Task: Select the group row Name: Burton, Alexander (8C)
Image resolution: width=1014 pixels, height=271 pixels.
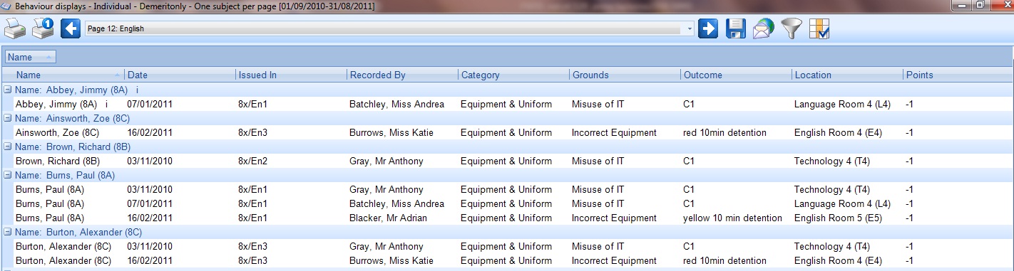Action: coord(507,233)
